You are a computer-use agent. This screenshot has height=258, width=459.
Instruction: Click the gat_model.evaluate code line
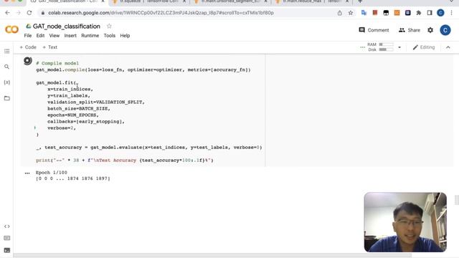(x=149, y=147)
